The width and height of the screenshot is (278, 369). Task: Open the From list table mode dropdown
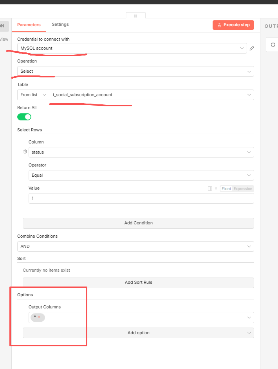point(33,95)
